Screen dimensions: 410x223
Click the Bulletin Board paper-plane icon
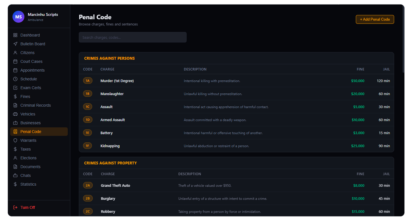15,44
